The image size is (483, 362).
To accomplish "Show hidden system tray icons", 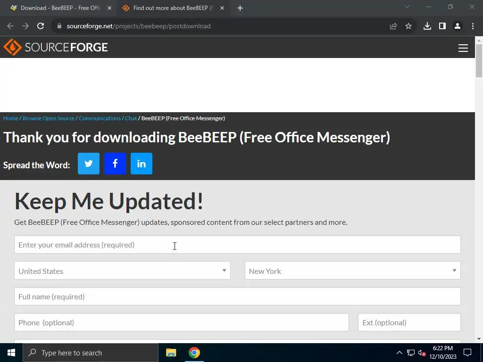I will pos(399,353).
